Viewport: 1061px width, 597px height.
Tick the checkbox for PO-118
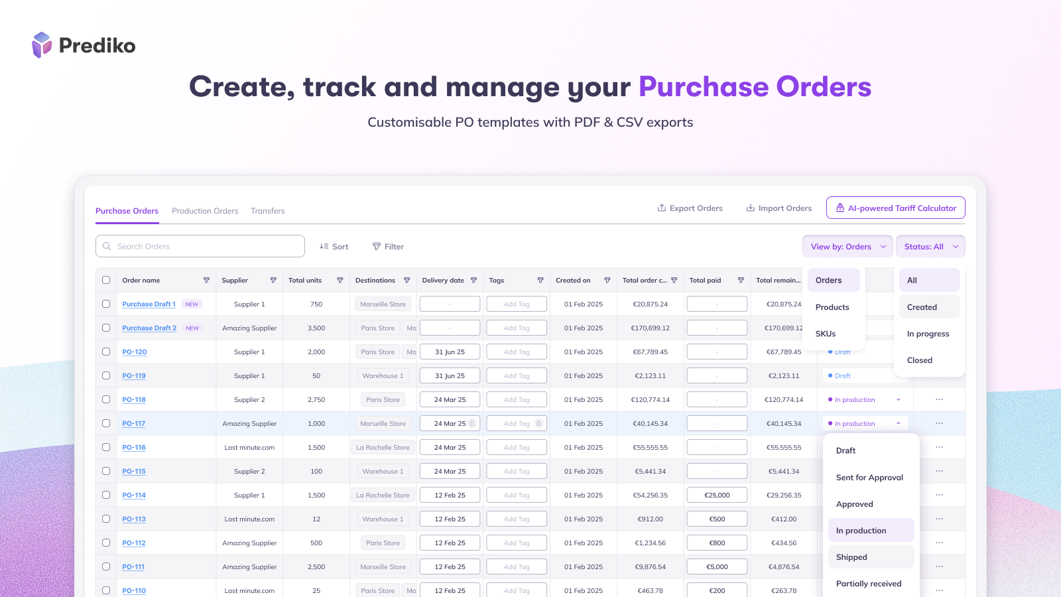click(x=106, y=399)
